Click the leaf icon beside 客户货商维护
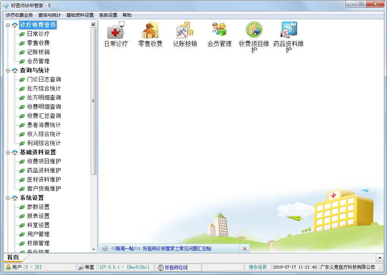Viewport: 387px width, 275px height. [22, 189]
